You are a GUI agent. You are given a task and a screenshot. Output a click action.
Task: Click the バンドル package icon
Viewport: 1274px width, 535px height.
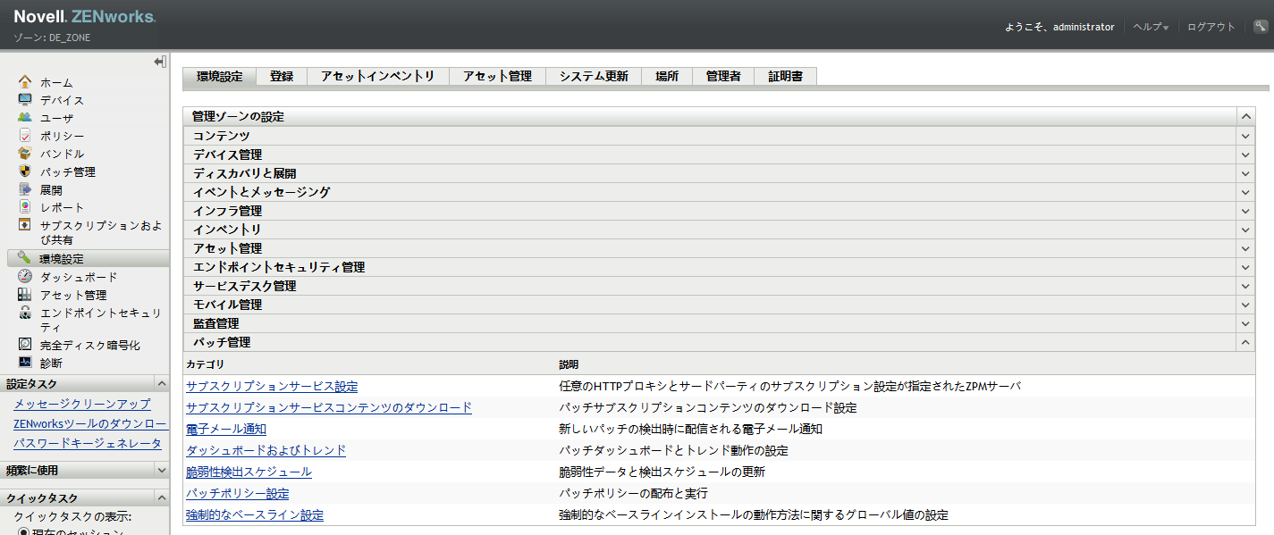pos(25,154)
